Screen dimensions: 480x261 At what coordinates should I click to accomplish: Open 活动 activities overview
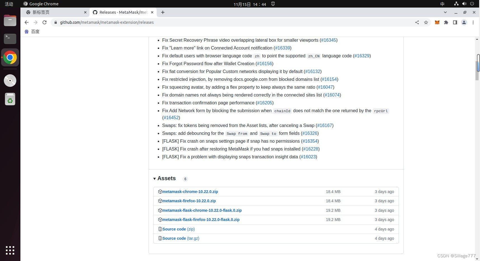[x=9, y=4]
